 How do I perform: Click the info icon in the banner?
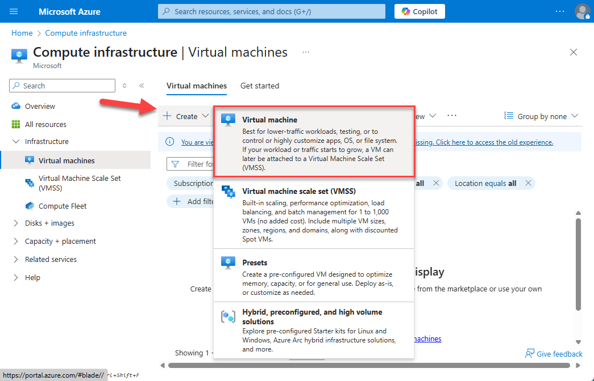170,142
